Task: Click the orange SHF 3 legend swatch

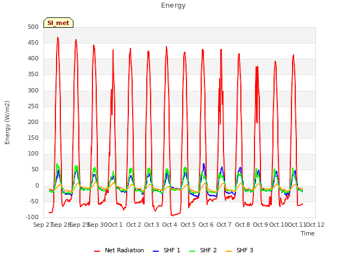Action: click(228, 251)
